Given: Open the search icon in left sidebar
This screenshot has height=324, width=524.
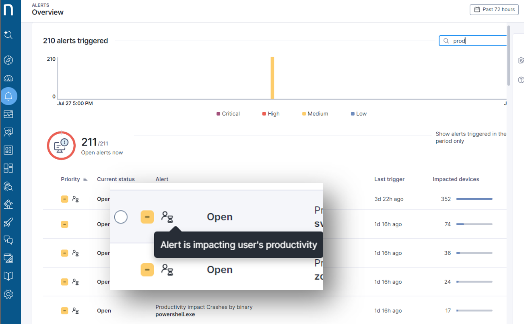Looking at the screenshot, I should pos(8,35).
